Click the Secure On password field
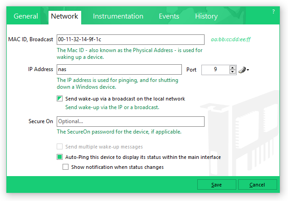Screen dimensions: 288x201 130,121
